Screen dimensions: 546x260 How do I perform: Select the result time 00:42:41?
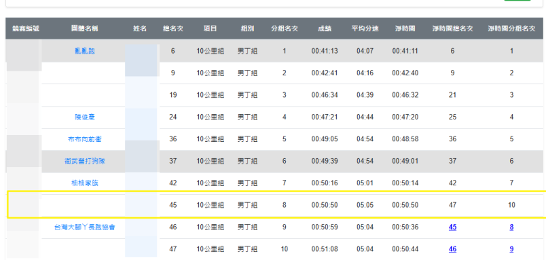click(x=325, y=73)
